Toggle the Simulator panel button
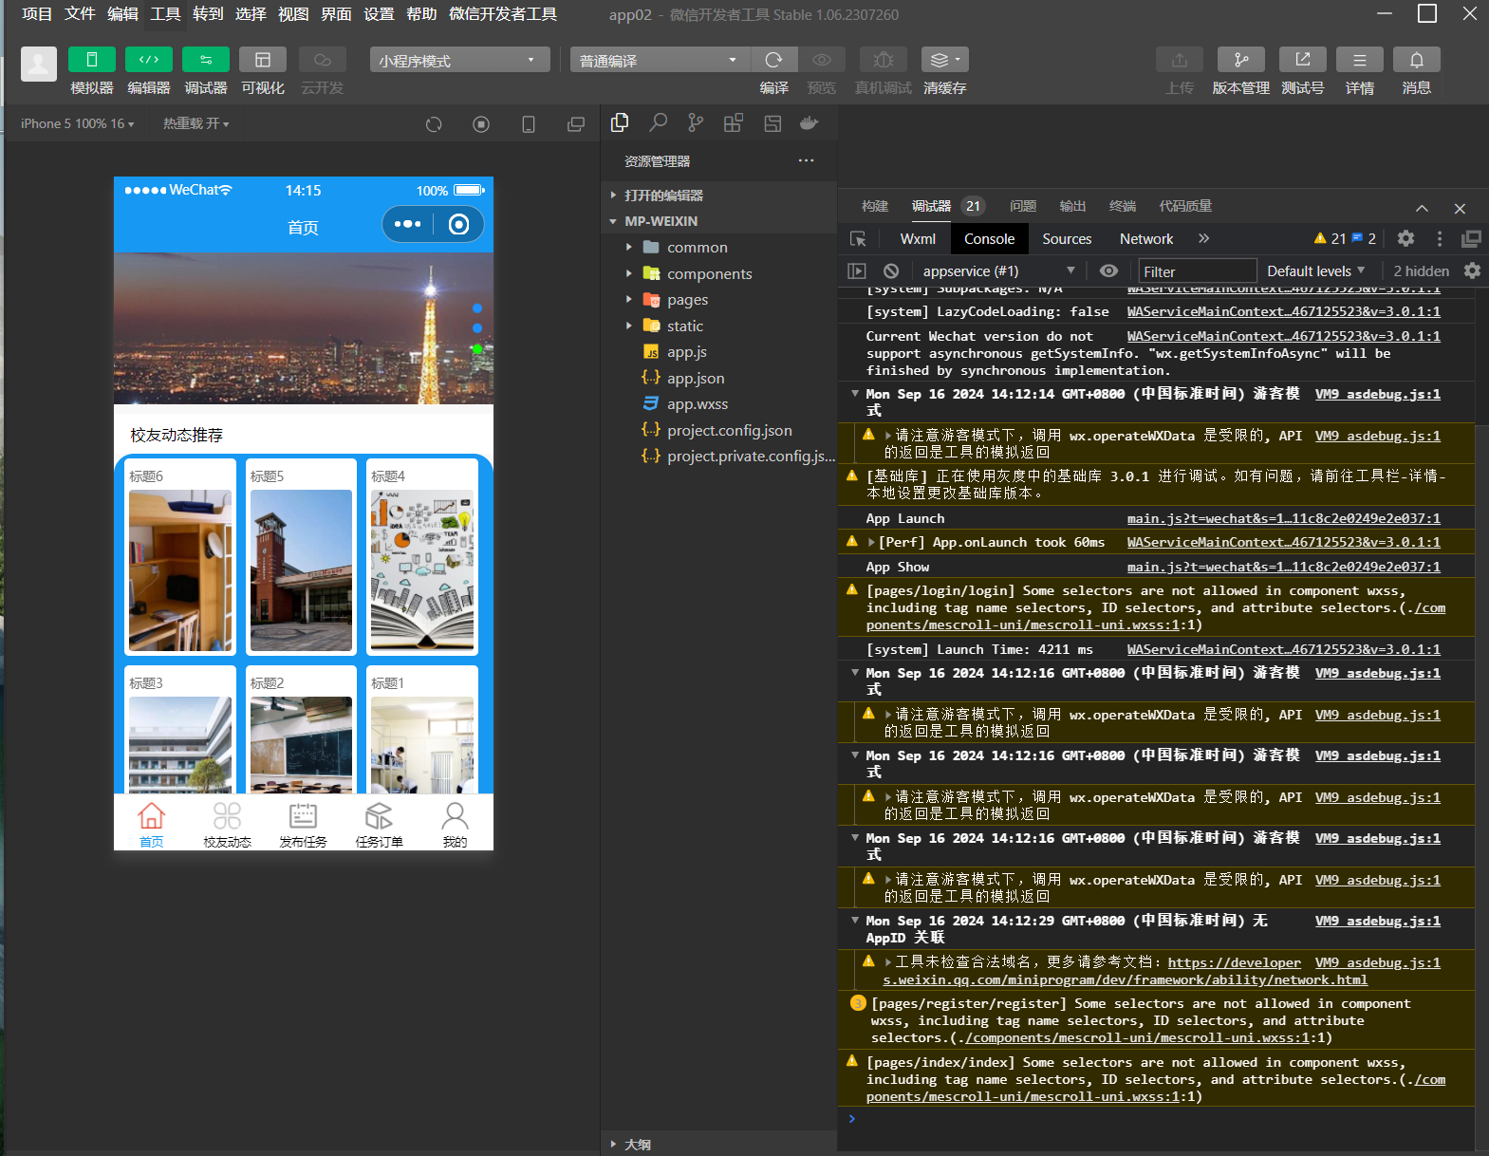The image size is (1489, 1156). tap(92, 60)
